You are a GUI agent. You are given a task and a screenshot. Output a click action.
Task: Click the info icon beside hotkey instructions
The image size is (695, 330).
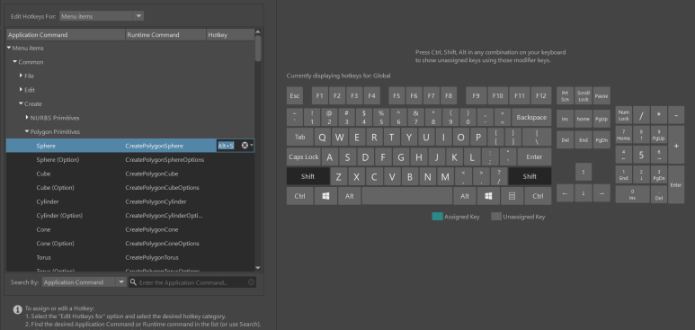(x=17, y=309)
